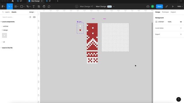
Task: Copy link with the chain icon
Action: pyautogui.click(x=166, y=7)
